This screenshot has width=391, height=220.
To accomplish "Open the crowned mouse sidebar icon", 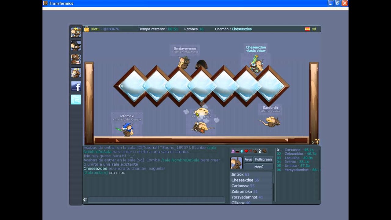I will (x=76, y=32).
